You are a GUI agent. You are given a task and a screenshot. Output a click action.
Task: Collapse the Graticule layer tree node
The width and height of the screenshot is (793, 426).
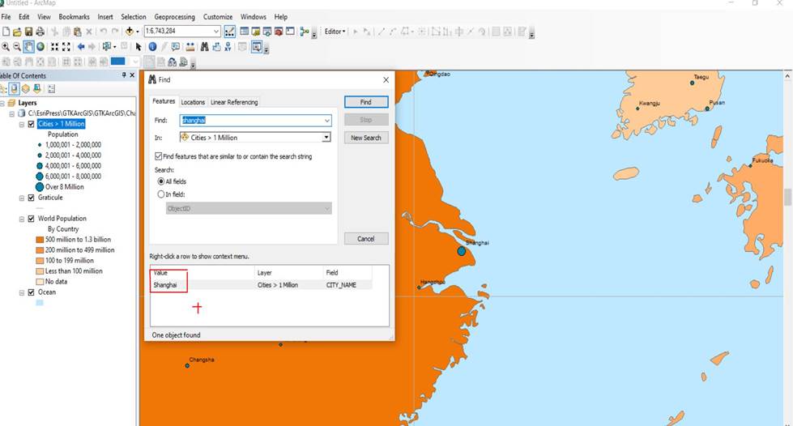pos(22,198)
